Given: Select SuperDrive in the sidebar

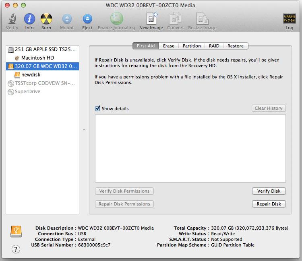Looking at the screenshot, I should 42,92.
